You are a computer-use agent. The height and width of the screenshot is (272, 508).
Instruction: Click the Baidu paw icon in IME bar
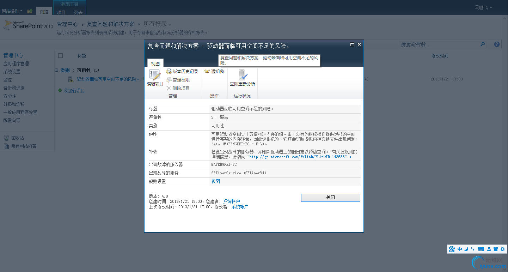pos(452,249)
